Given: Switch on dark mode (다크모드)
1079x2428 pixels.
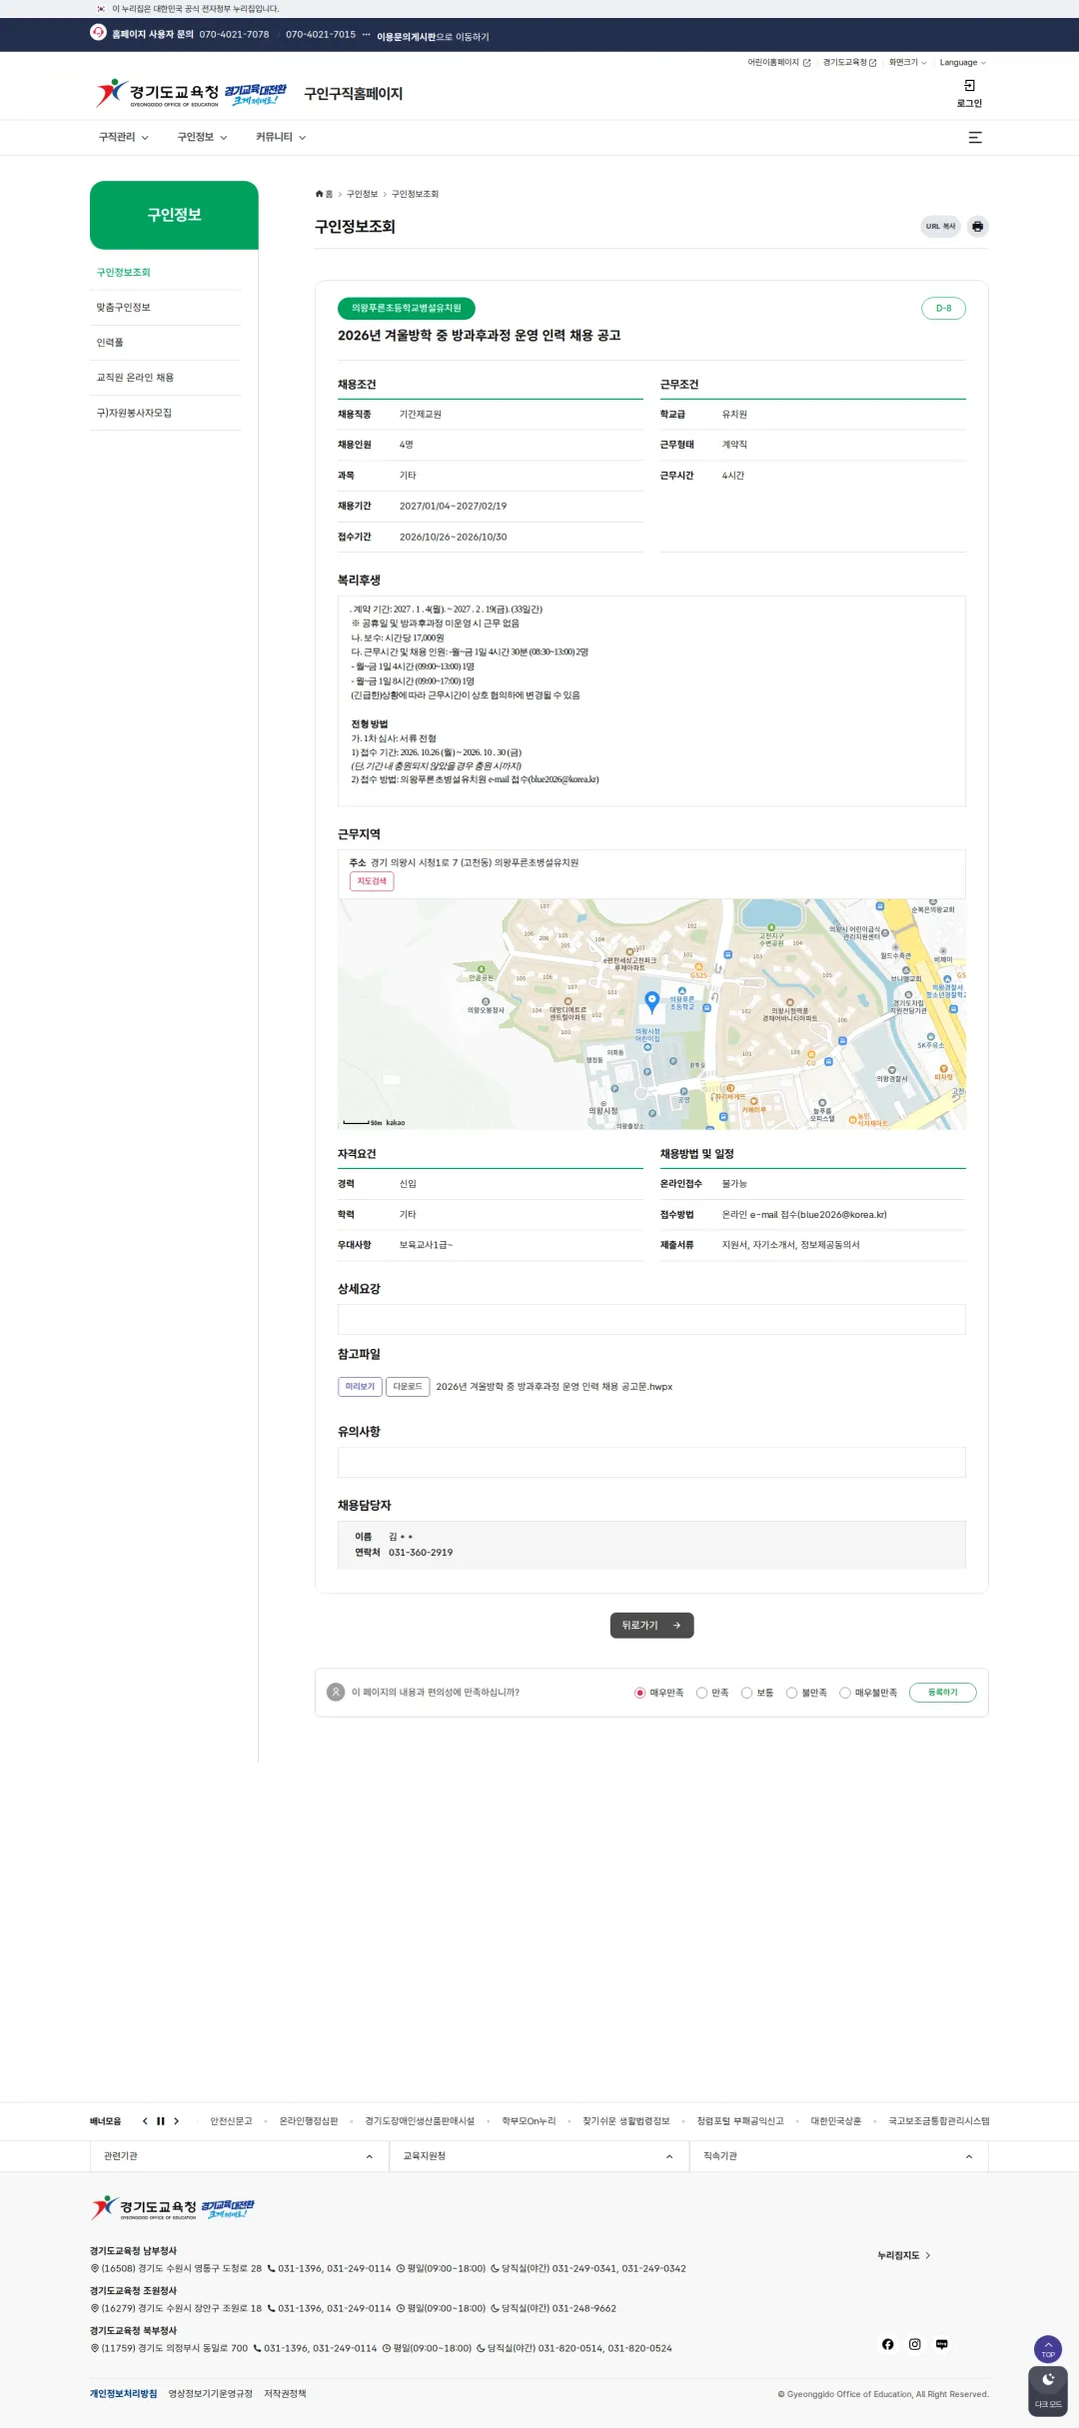Looking at the screenshot, I should (x=1048, y=2391).
